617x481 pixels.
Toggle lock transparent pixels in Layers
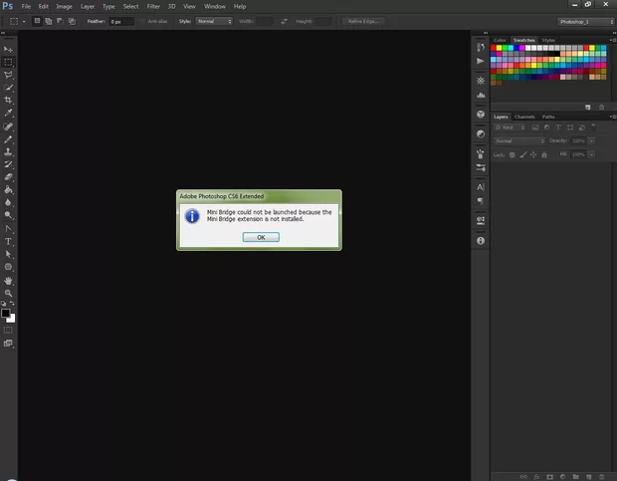(x=514, y=154)
